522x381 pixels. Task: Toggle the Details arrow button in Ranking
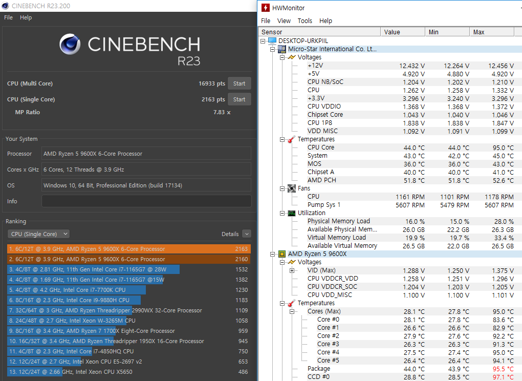click(247, 234)
